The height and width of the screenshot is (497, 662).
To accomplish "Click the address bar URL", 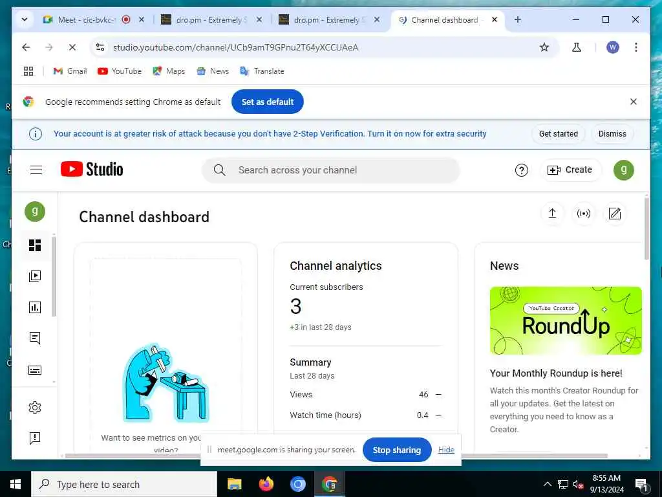I will click(x=235, y=47).
